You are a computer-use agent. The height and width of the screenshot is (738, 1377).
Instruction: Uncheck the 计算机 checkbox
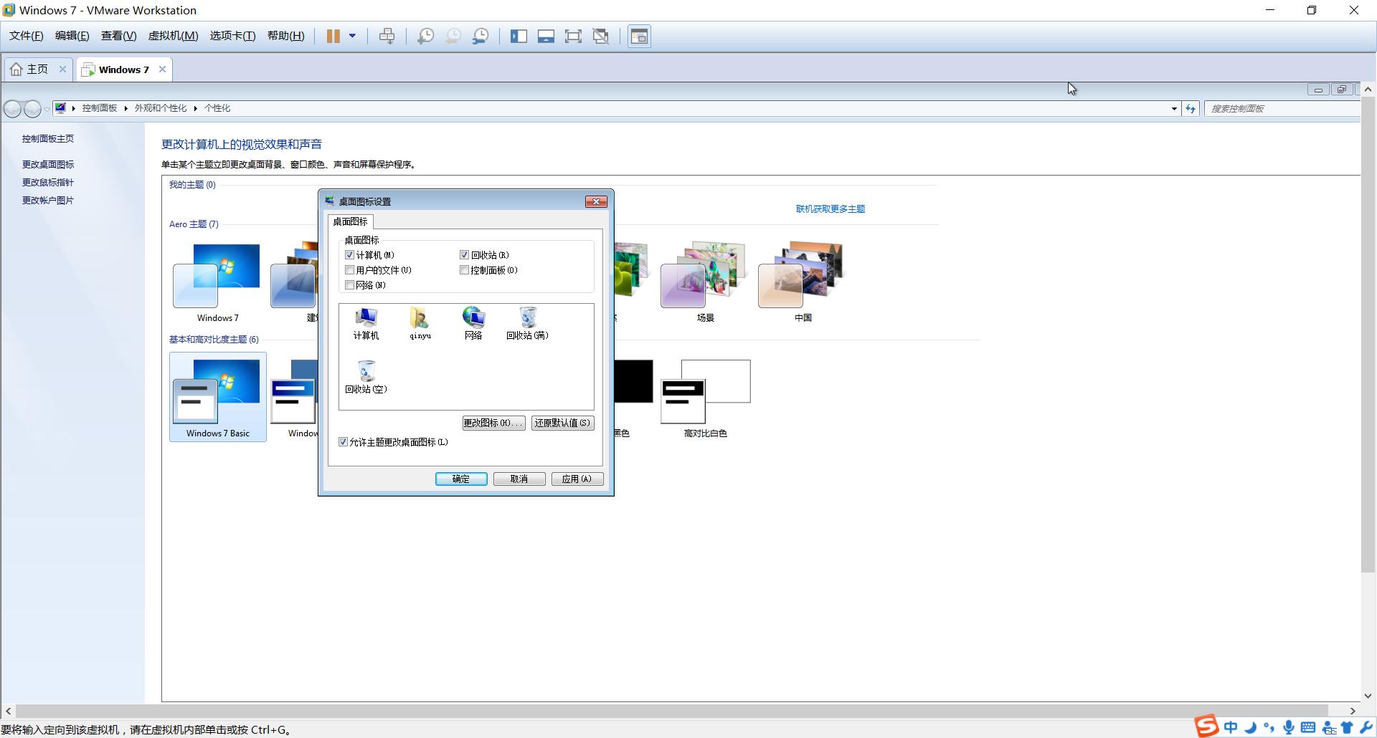click(350, 255)
